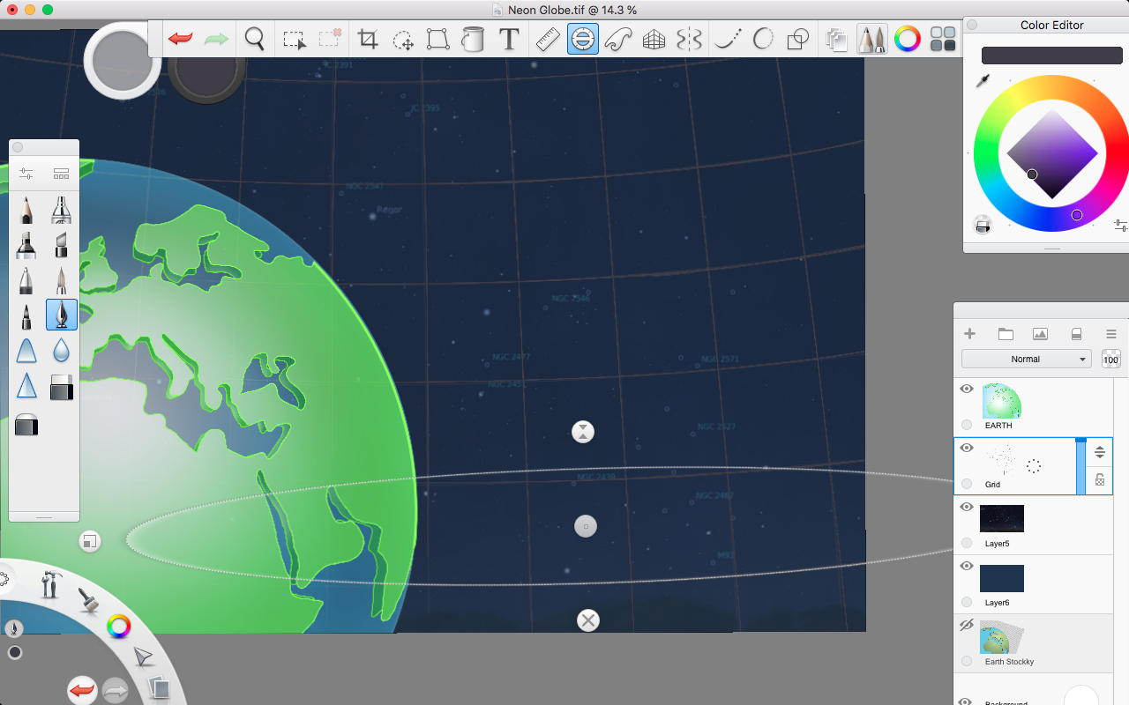Hide Layer6

966,566
